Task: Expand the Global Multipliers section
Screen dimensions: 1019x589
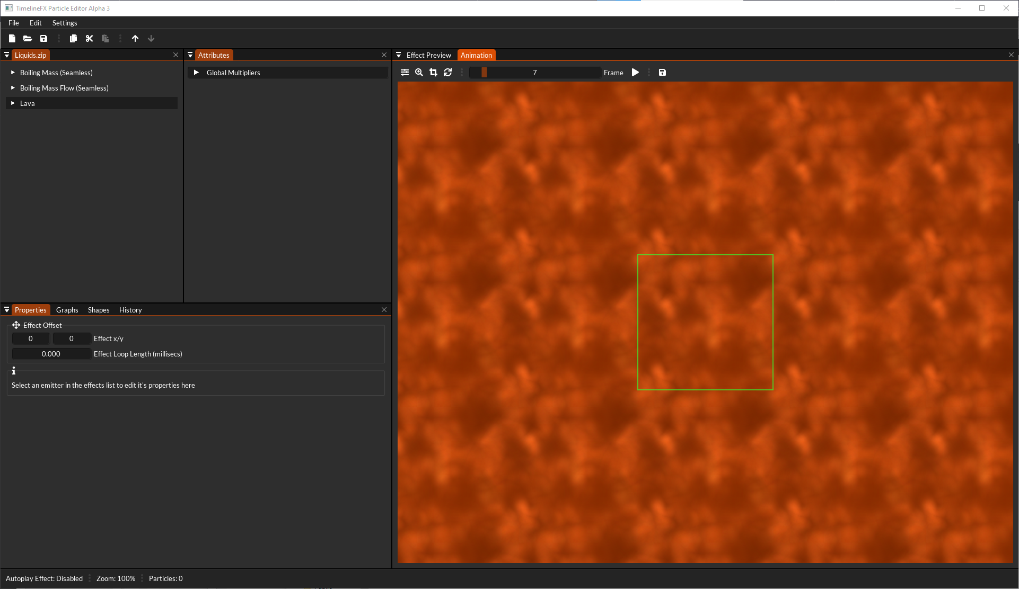Action: [x=196, y=73]
